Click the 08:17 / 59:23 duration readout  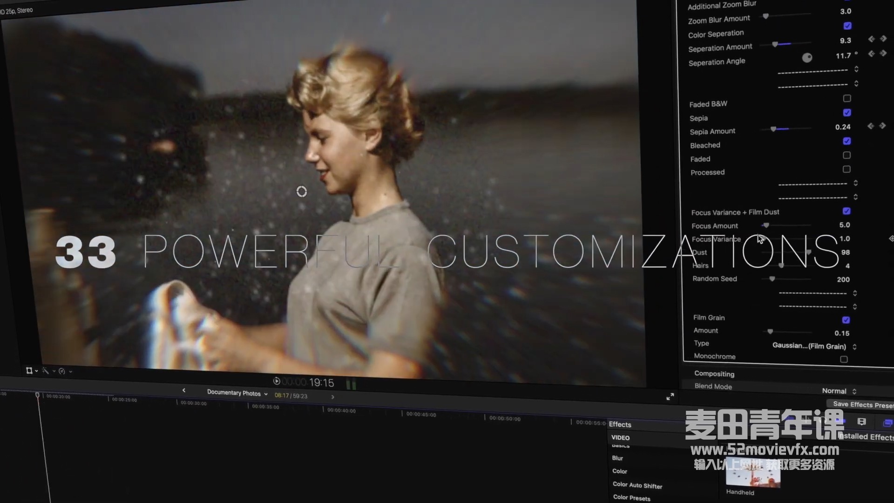click(291, 396)
